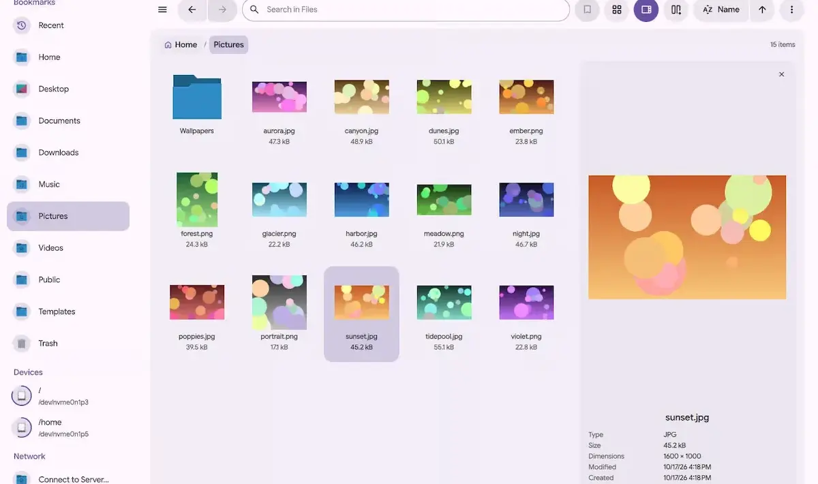This screenshot has height=484, width=818.
Task: Open Videos bookmark in sidebar
Action: 68,248
